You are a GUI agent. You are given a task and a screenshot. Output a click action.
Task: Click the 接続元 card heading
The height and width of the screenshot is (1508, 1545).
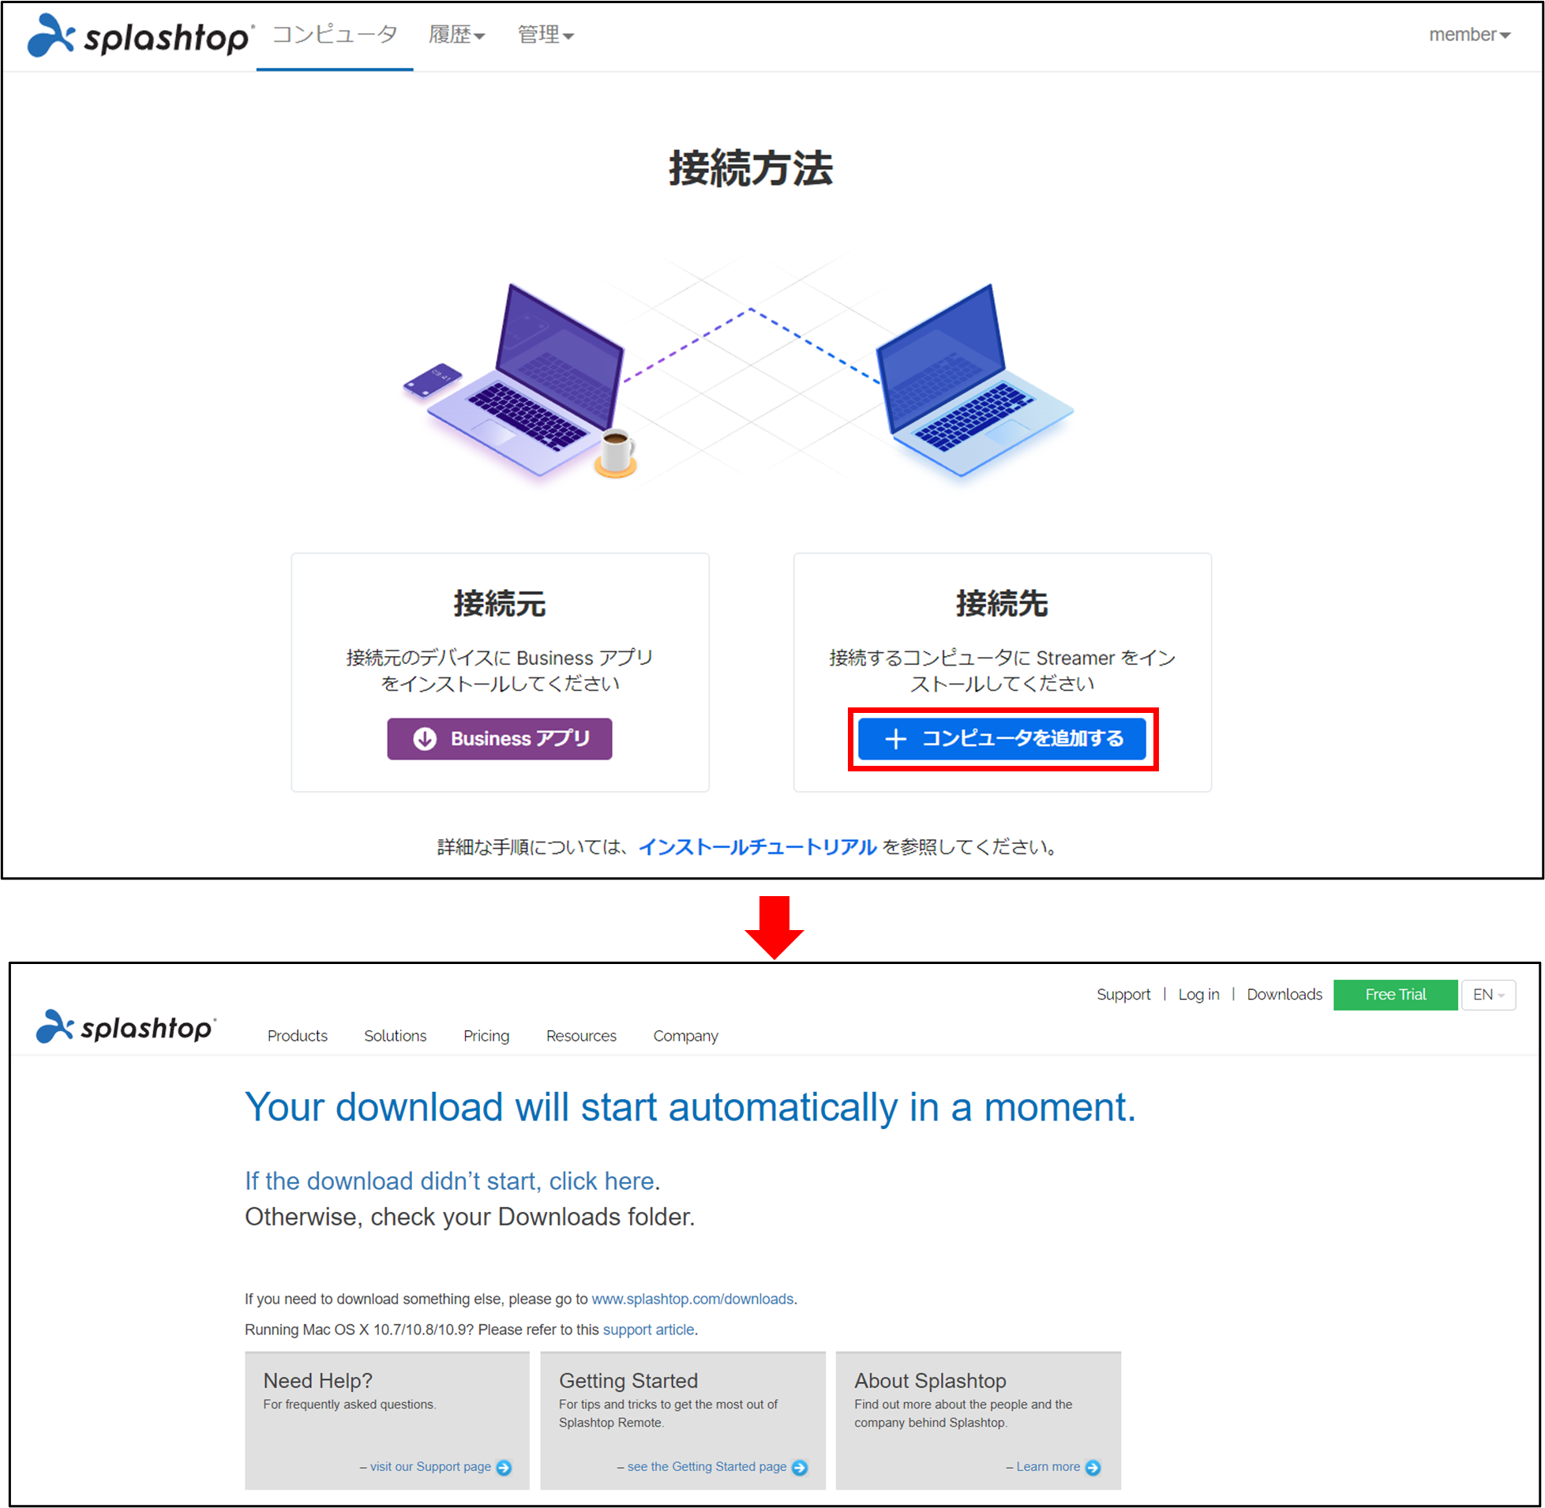pos(500,602)
